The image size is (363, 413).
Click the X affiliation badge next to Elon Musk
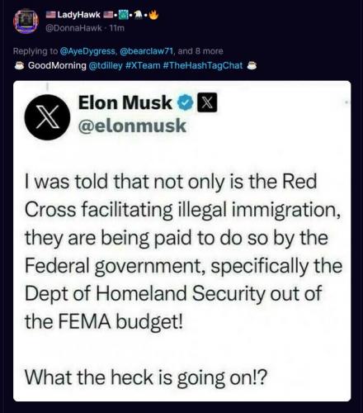(x=207, y=102)
